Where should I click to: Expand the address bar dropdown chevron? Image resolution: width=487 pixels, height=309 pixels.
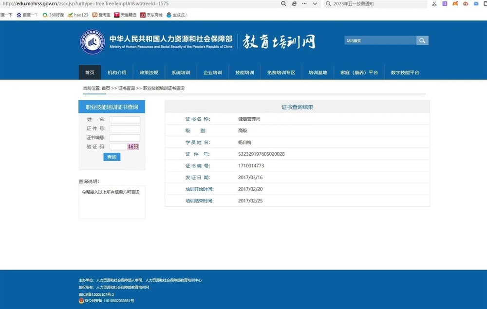[x=315, y=4]
